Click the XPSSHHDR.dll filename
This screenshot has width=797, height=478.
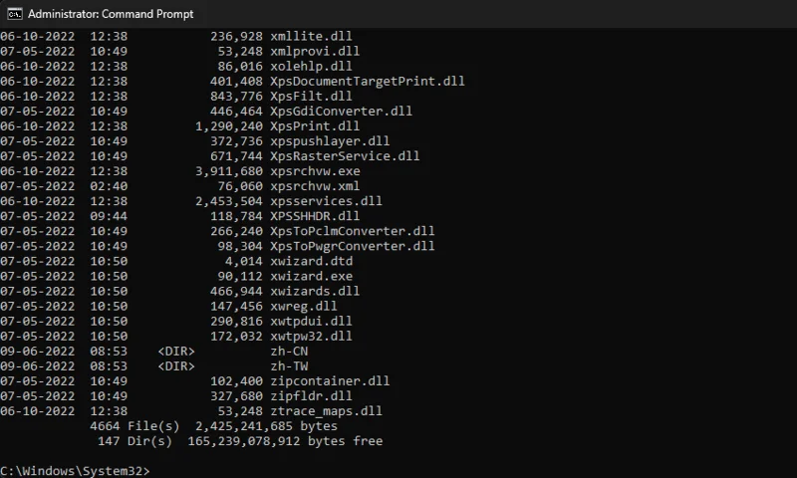point(315,216)
